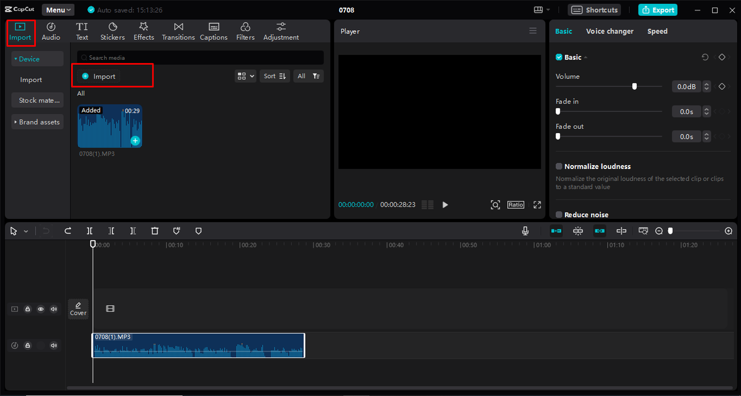This screenshot has width=741, height=396.
Task: Open the Sort dropdown
Action: point(275,76)
